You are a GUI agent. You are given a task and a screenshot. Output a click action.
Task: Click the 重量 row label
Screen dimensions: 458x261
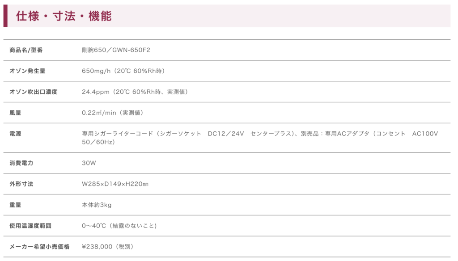[x=15, y=205]
